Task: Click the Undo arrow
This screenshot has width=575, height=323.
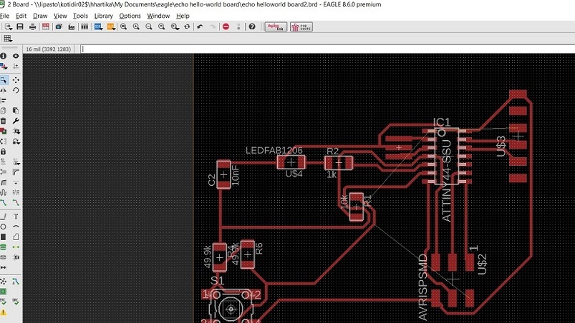Action: tap(200, 26)
